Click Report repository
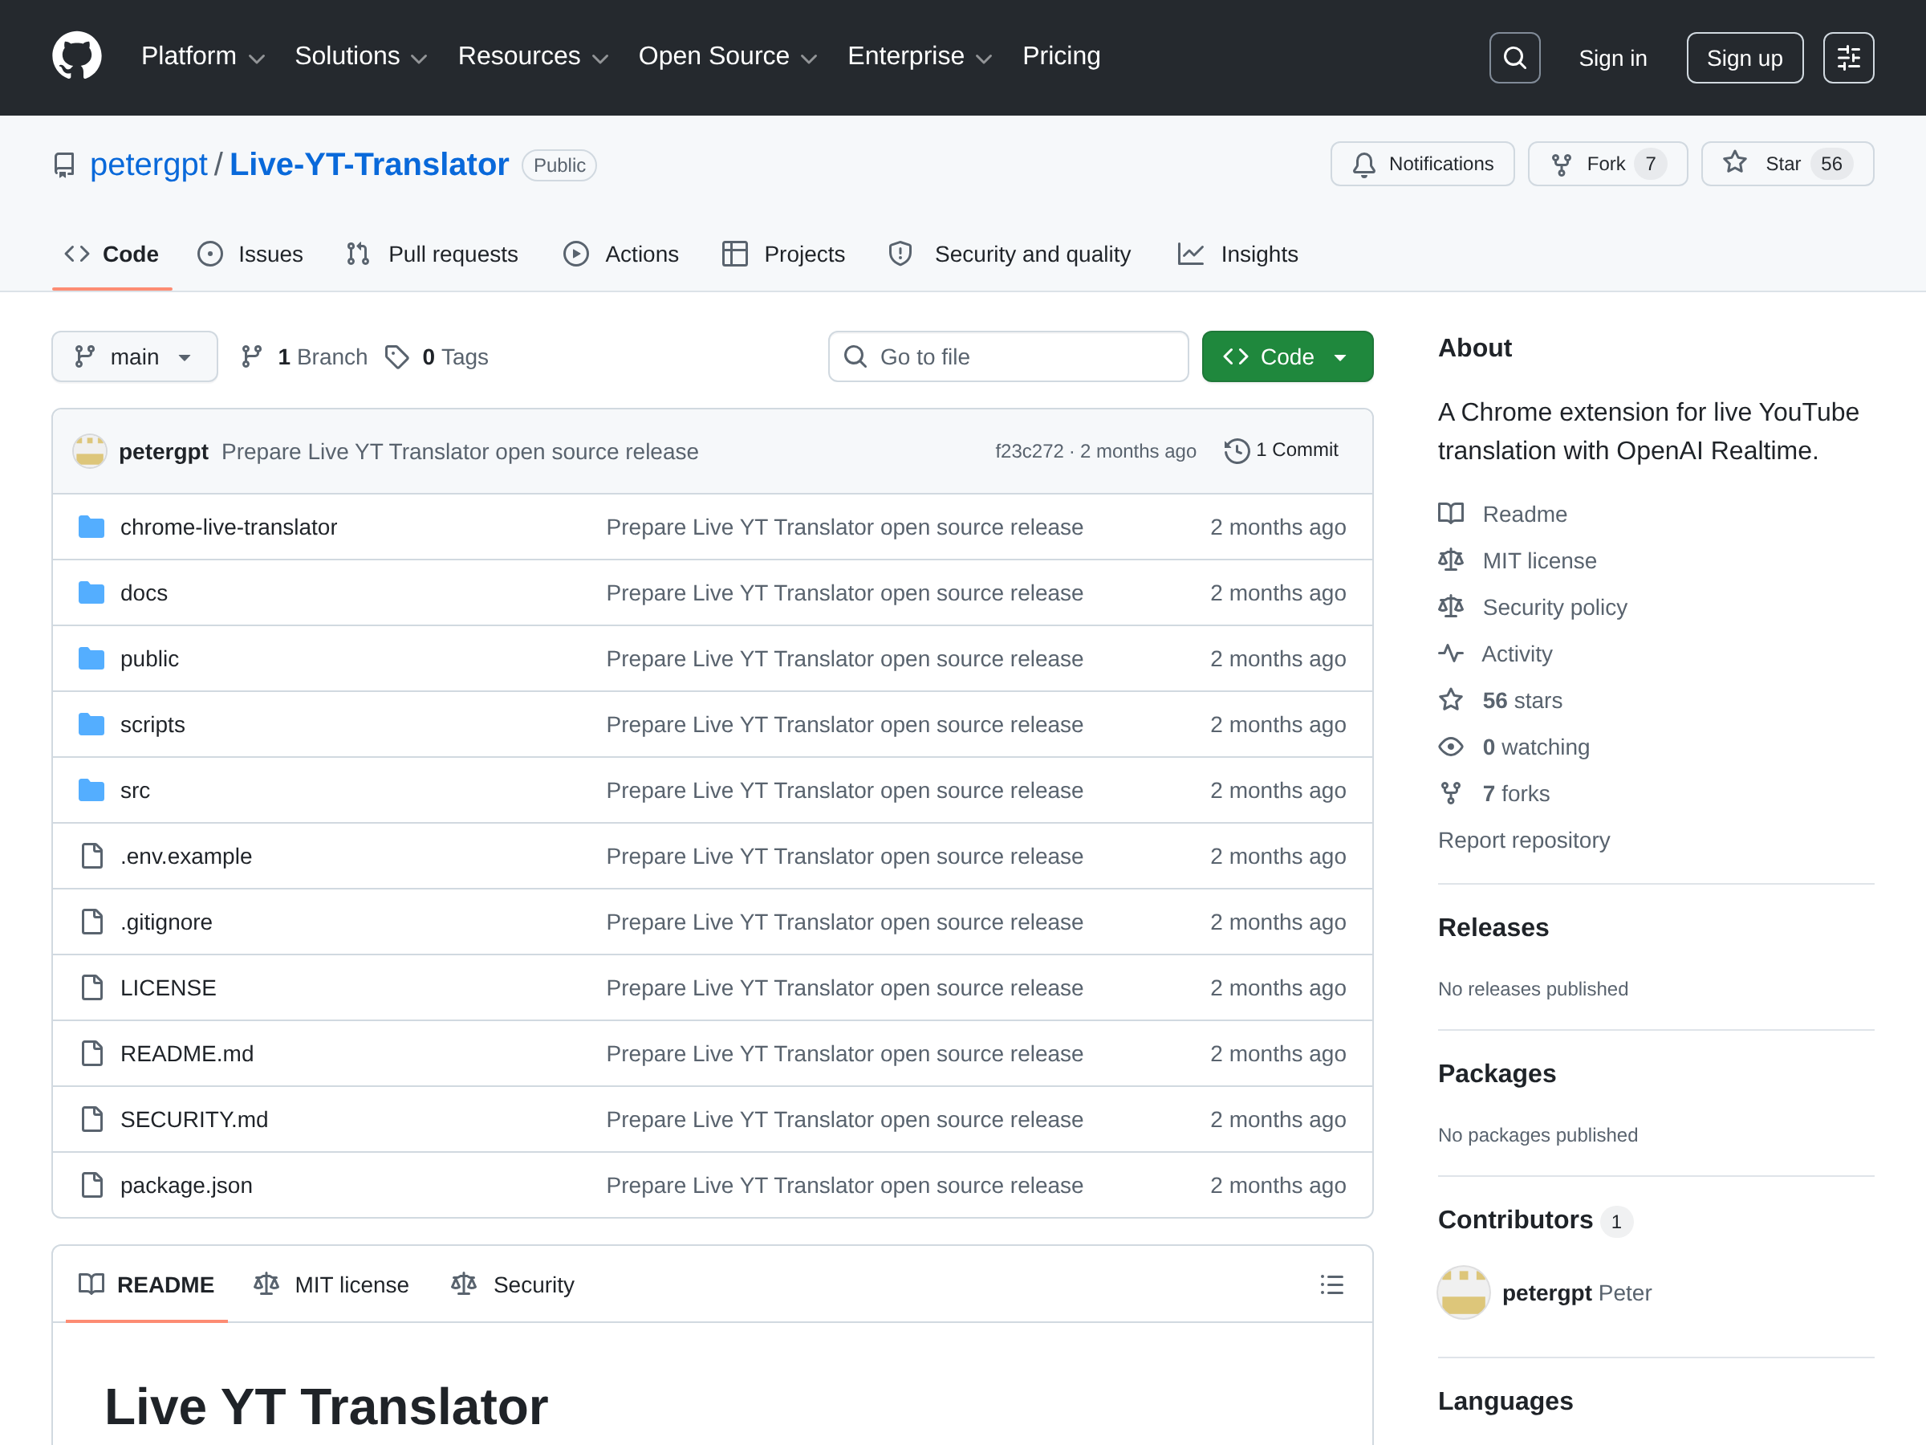1926x1445 pixels. click(x=1523, y=840)
